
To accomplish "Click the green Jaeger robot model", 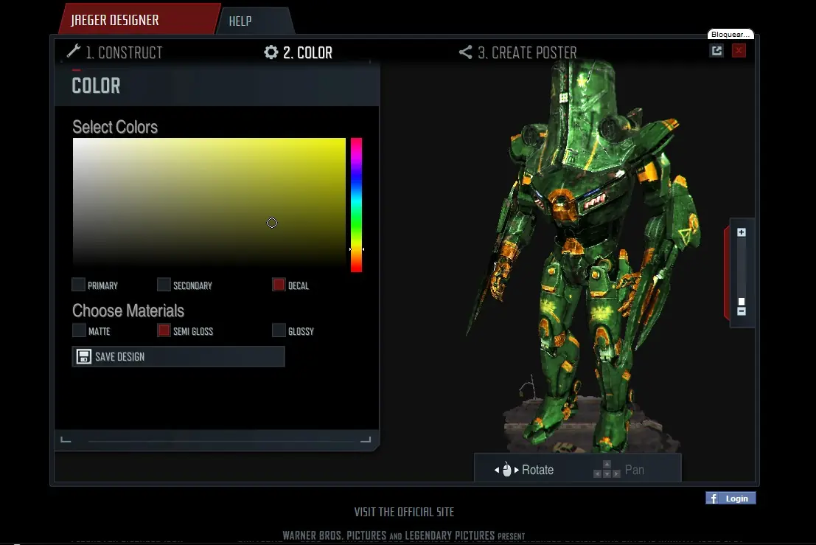I will (583, 255).
